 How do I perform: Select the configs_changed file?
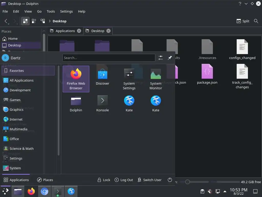242,50
